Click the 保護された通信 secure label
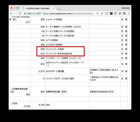140x122 pixels. point(34,13)
